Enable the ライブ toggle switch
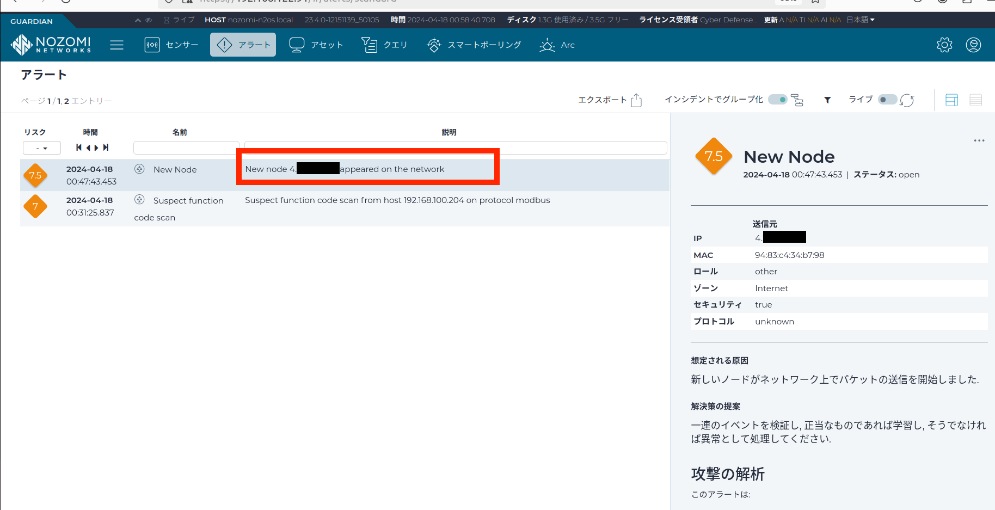Image resolution: width=995 pixels, height=510 pixels. 887,100
